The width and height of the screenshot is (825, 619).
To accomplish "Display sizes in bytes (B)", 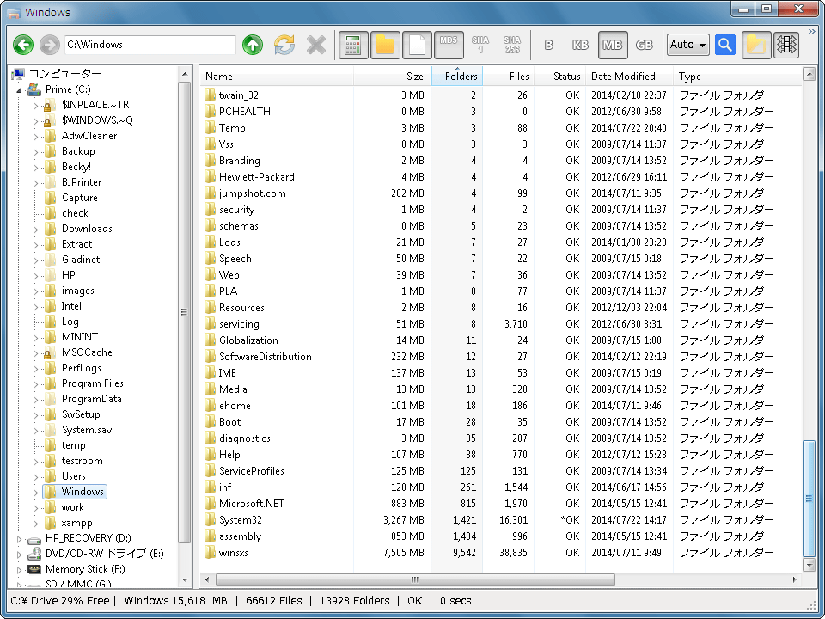I will pyautogui.click(x=549, y=45).
